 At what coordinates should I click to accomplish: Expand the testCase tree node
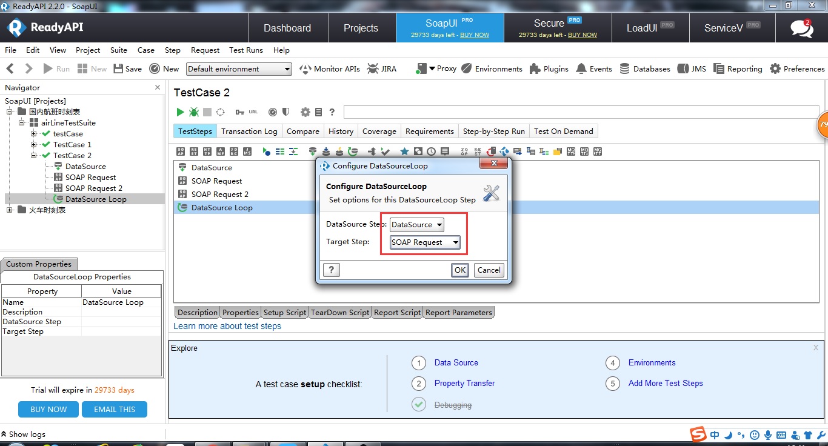click(x=34, y=134)
